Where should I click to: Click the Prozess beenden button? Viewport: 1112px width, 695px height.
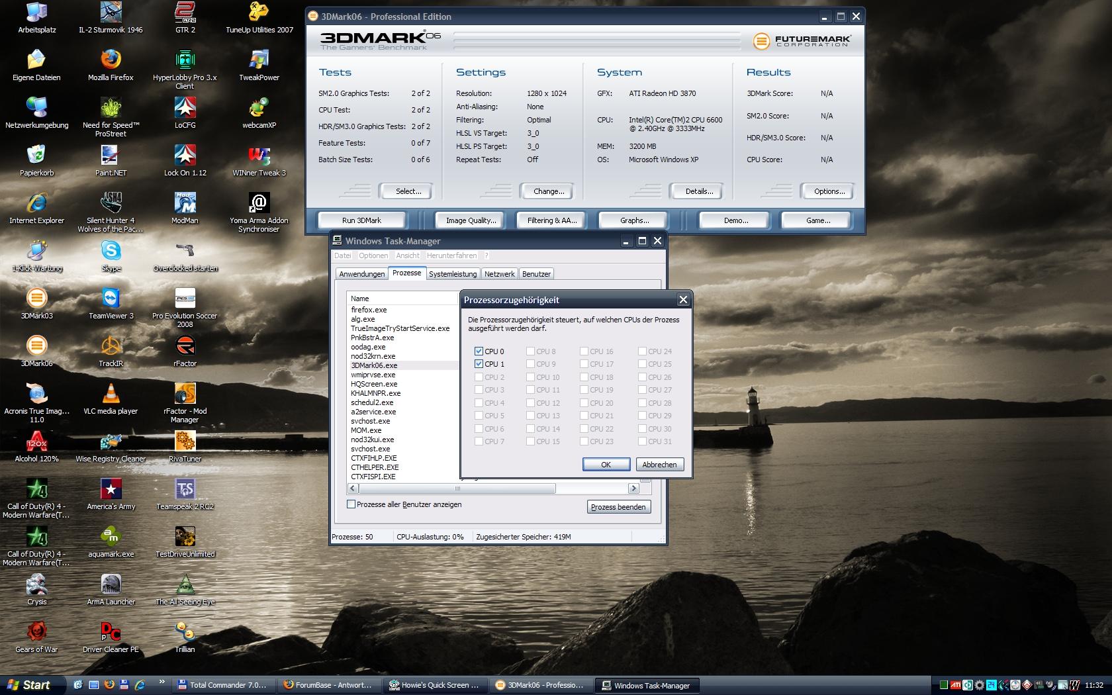point(618,507)
